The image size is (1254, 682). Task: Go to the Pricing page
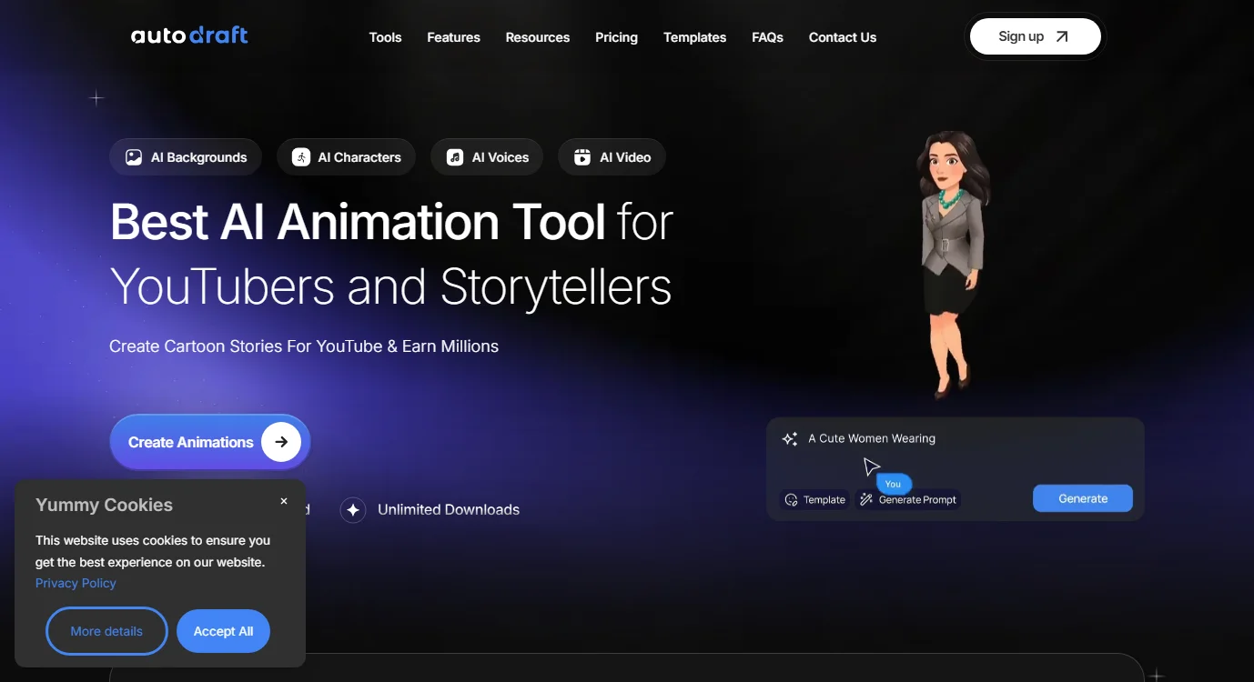point(616,37)
